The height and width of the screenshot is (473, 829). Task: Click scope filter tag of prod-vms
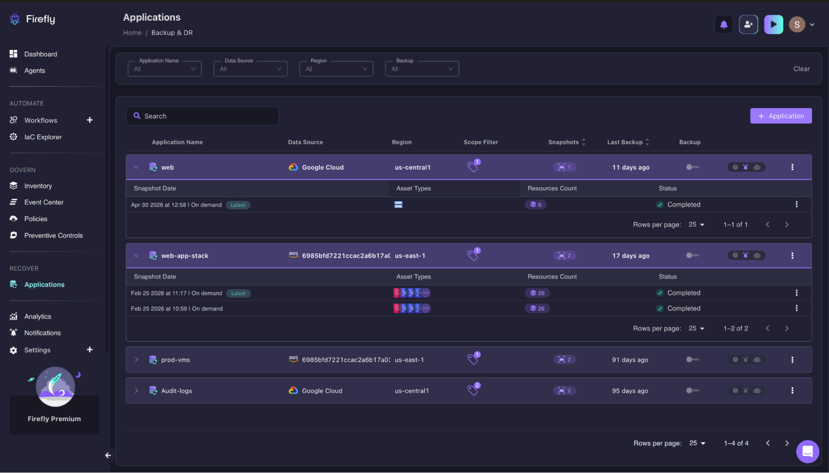[x=473, y=358]
